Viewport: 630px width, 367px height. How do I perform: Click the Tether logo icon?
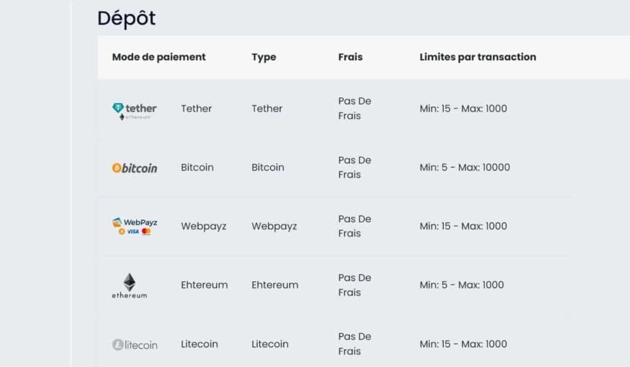point(134,111)
